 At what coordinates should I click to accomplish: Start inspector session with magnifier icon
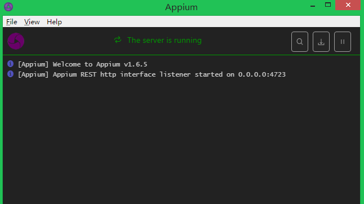[x=300, y=42]
